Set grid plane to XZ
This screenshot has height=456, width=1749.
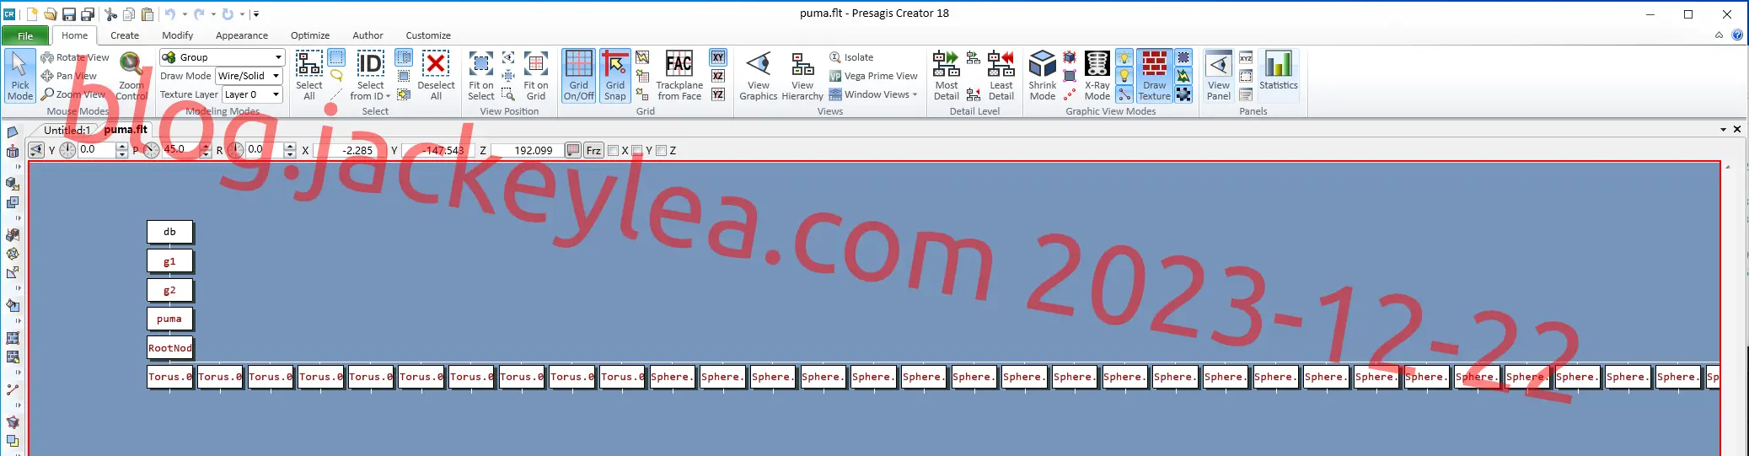(718, 76)
